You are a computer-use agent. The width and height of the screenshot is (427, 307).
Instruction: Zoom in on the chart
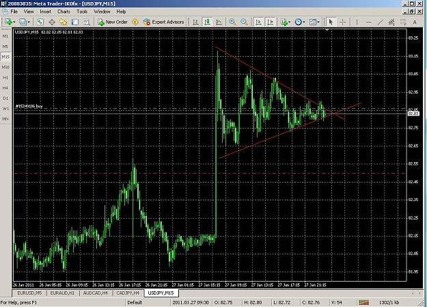pyautogui.click(x=232, y=22)
